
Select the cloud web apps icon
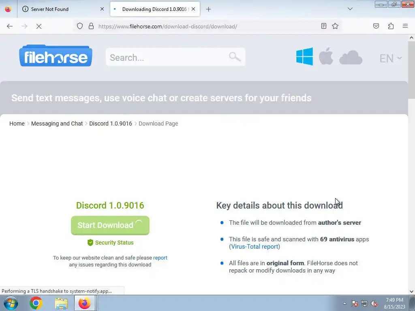(351, 58)
